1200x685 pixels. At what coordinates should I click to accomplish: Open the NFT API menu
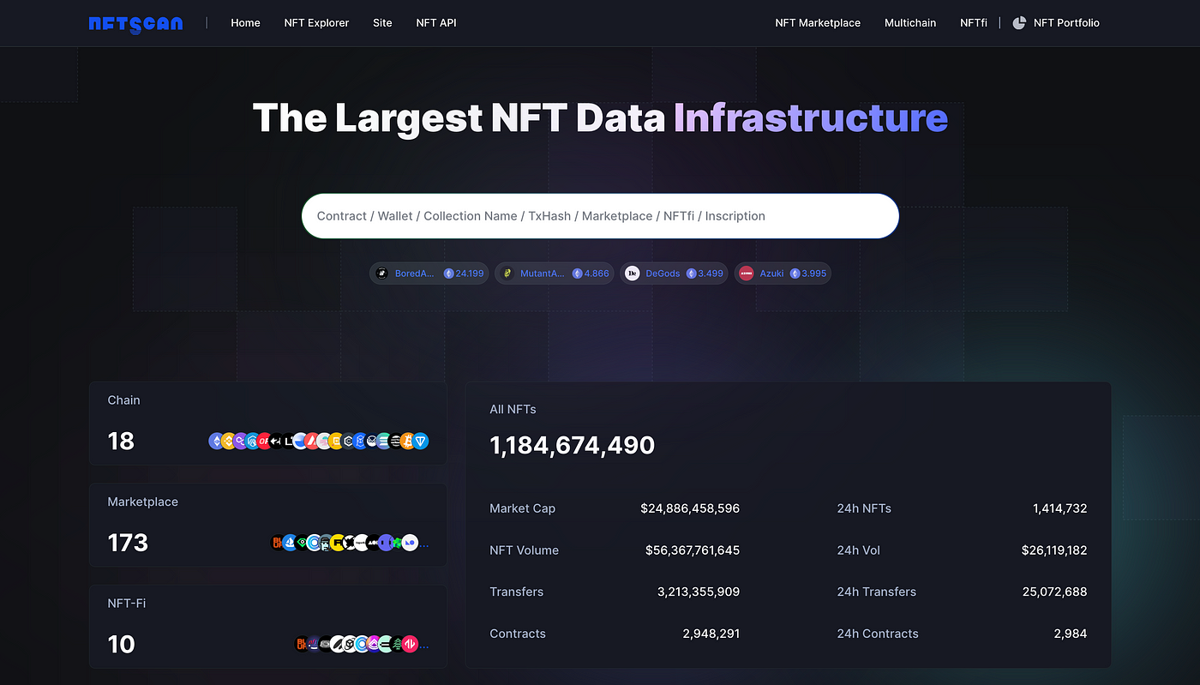436,23
